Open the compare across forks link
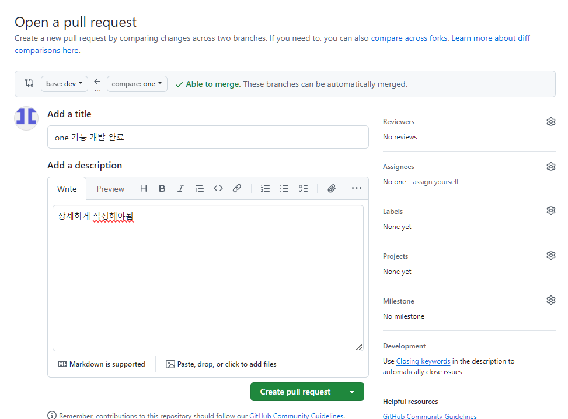 [409, 38]
